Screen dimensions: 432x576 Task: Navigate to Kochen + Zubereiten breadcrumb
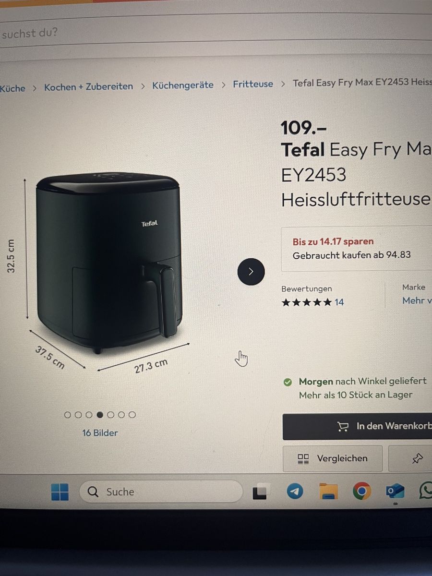coord(89,87)
